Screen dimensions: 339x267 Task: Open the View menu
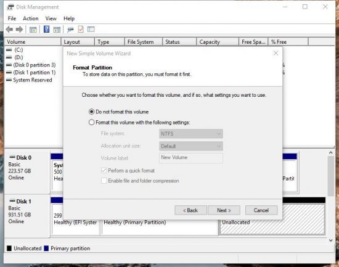51,18
